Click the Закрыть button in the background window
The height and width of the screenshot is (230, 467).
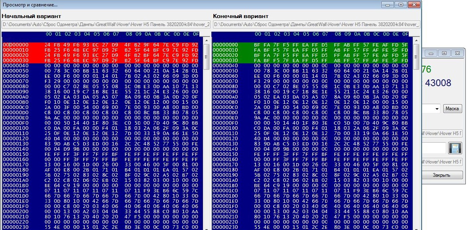pyautogui.click(x=441, y=175)
